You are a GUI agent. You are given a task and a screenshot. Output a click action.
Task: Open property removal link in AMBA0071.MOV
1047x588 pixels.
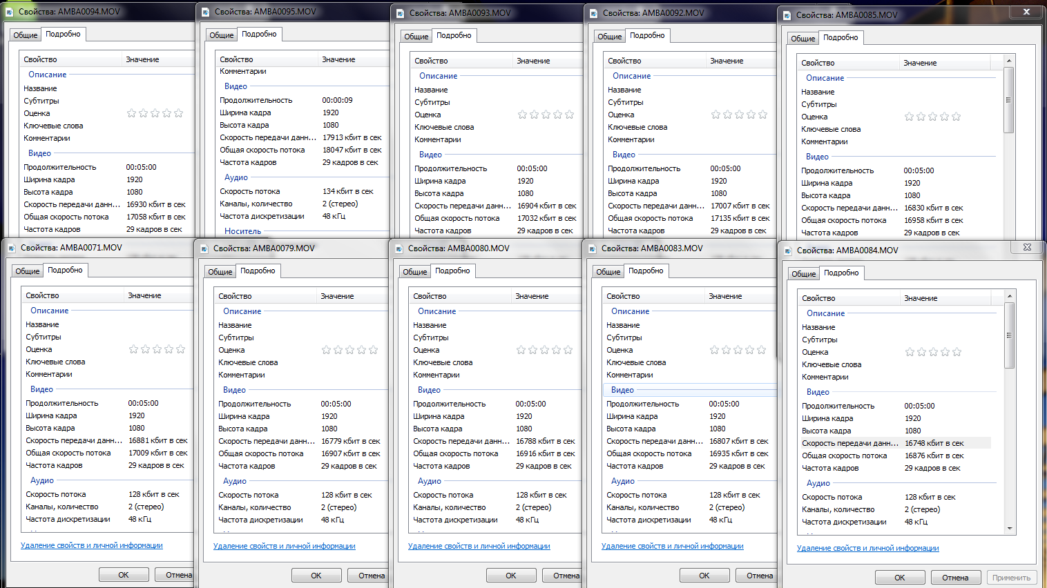pos(92,545)
